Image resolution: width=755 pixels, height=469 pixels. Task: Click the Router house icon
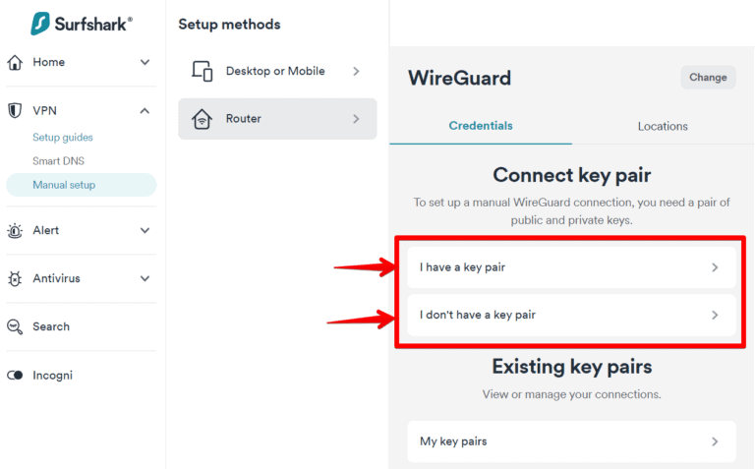[203, 120]
